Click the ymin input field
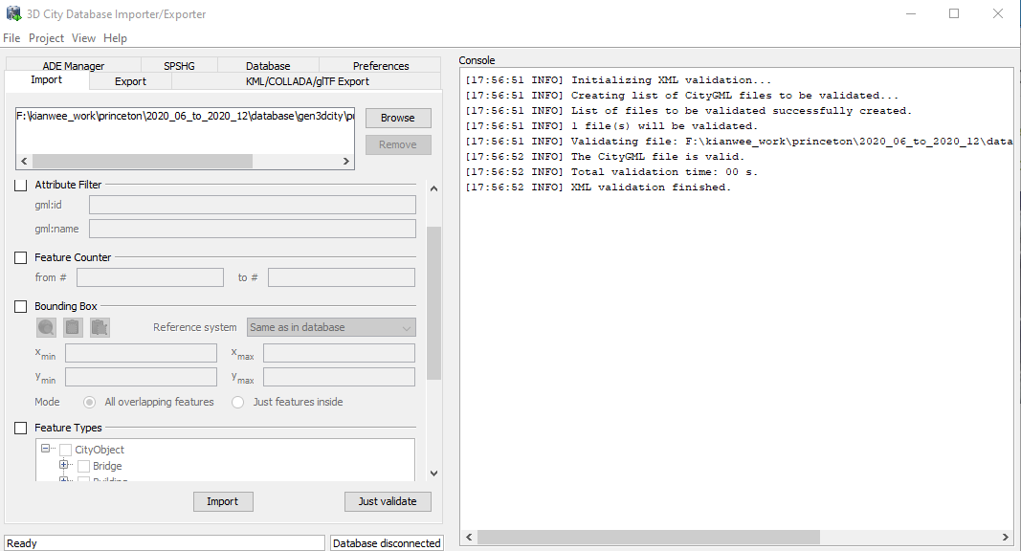1021x551 pixels. [141, 377]
